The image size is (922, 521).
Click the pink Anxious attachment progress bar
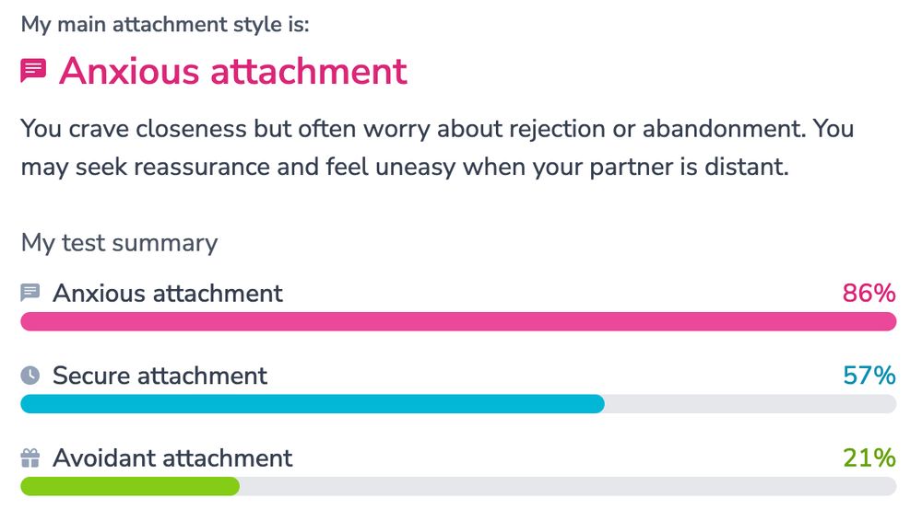coord(458,321)
